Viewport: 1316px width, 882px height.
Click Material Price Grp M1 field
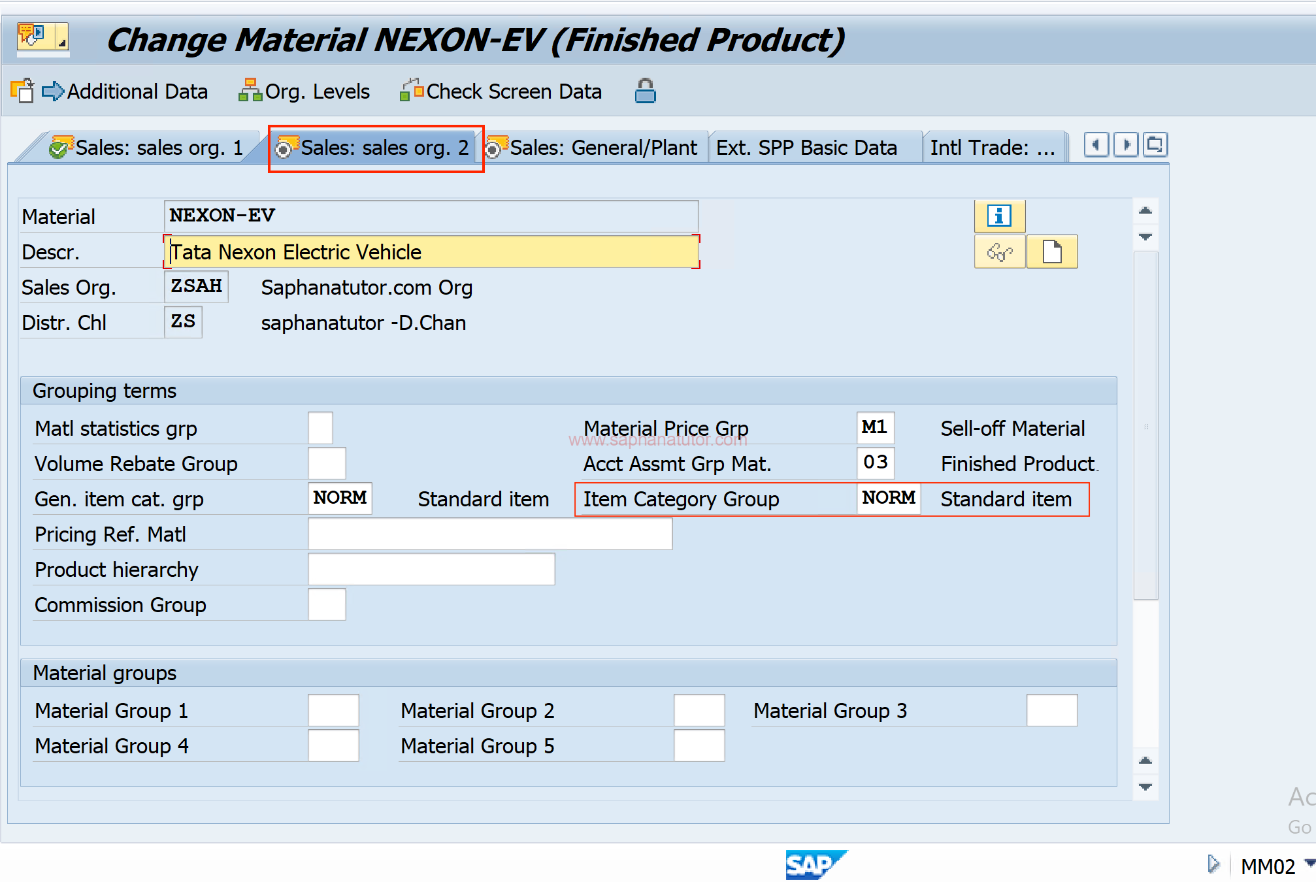[x=876, y=428]
